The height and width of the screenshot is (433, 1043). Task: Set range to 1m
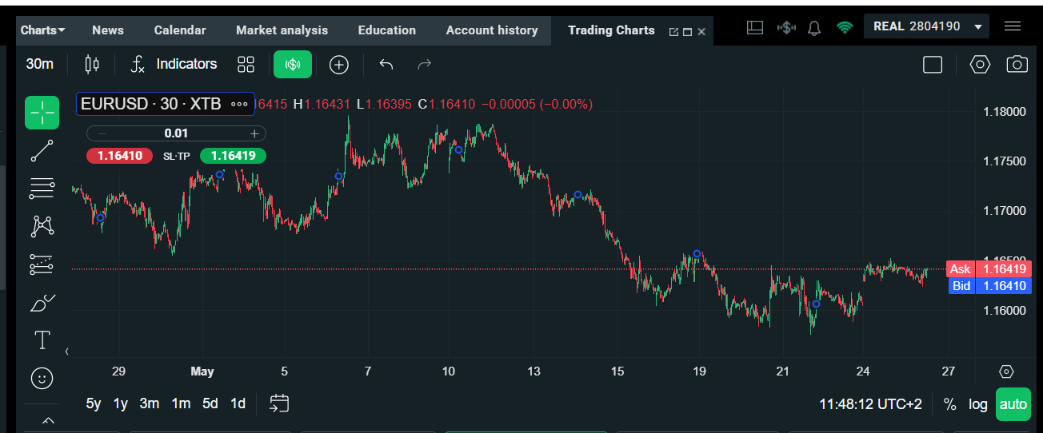pyautogui.click(x=181, y=403)
